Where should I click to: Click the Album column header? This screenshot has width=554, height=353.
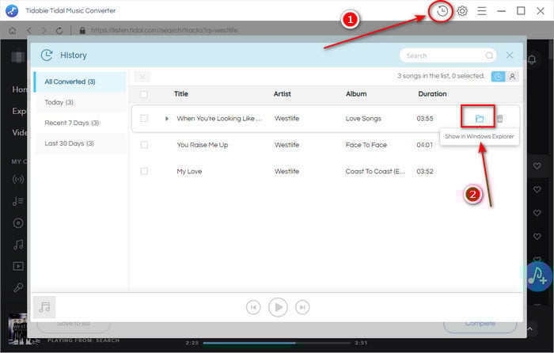(356, 94)
